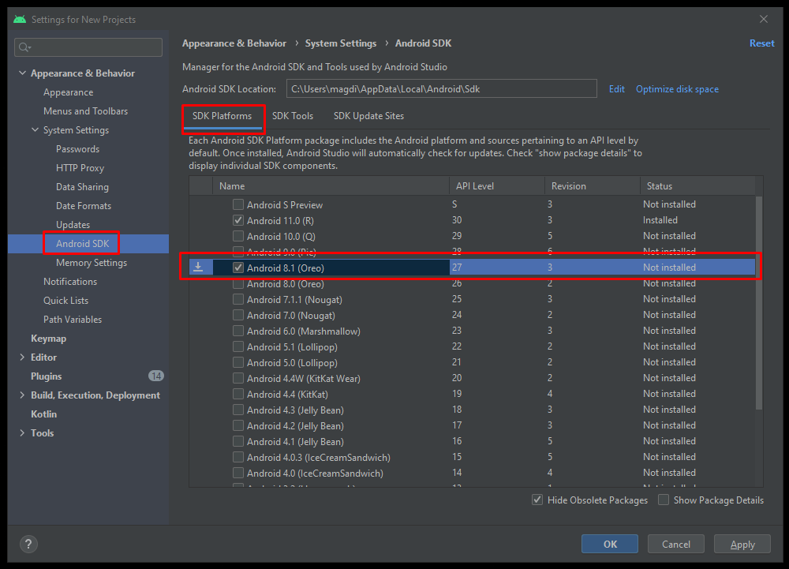Image resolution: width=789 pixels, height=569 pixels.
Task: Select the Android 4.3 (Jelly Bean) row
Action: pyautogui.click(x=473, y=410)
